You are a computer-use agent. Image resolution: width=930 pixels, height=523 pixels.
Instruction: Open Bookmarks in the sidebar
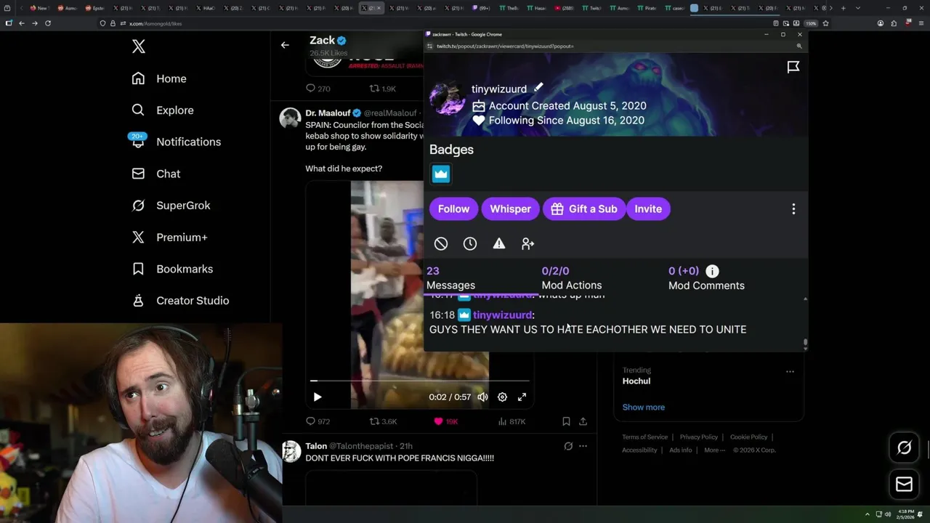click(x=172, y=269)
